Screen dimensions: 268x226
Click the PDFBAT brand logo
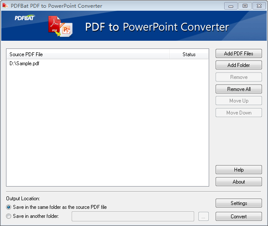[x=24, y=18]
